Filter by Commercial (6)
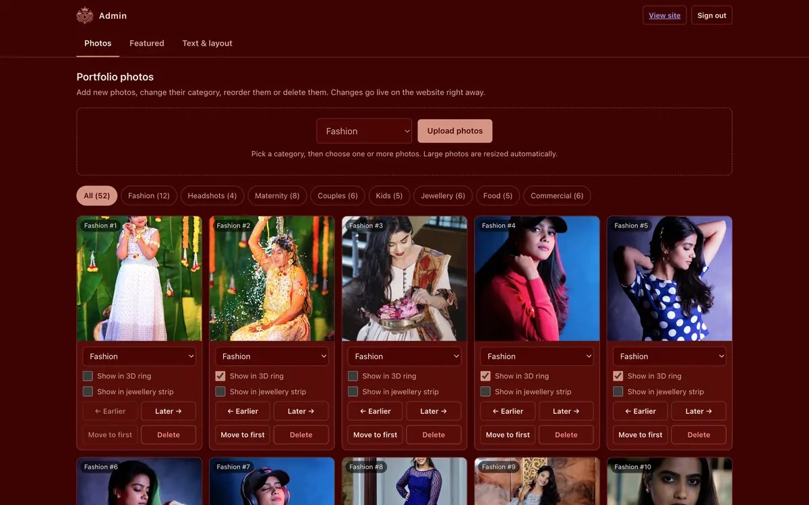809x505 pixels. [557, 196]
